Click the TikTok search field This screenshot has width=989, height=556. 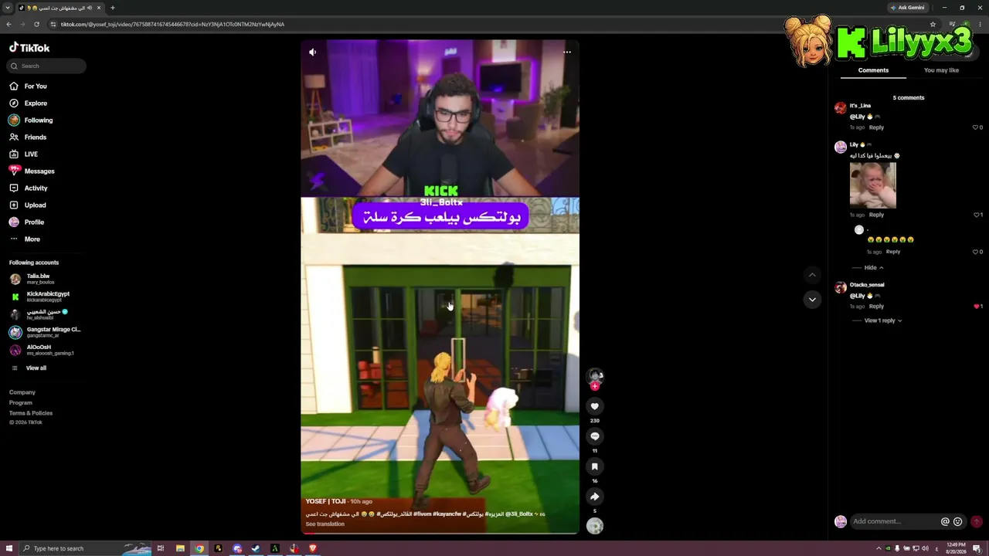coord(47,66)
